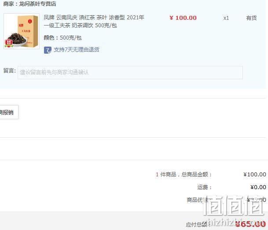This screenshot has height=230, width=268.
Task: Click the x1 quantity indicator
Action: [x=226, y=18]
